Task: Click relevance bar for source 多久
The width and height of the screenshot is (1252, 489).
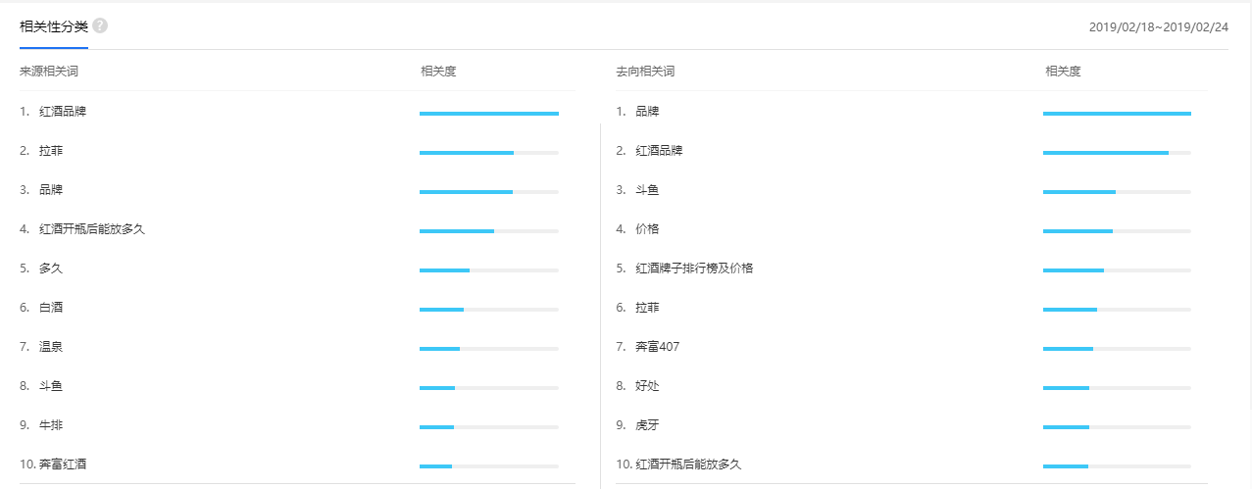Action: (488, 270)
